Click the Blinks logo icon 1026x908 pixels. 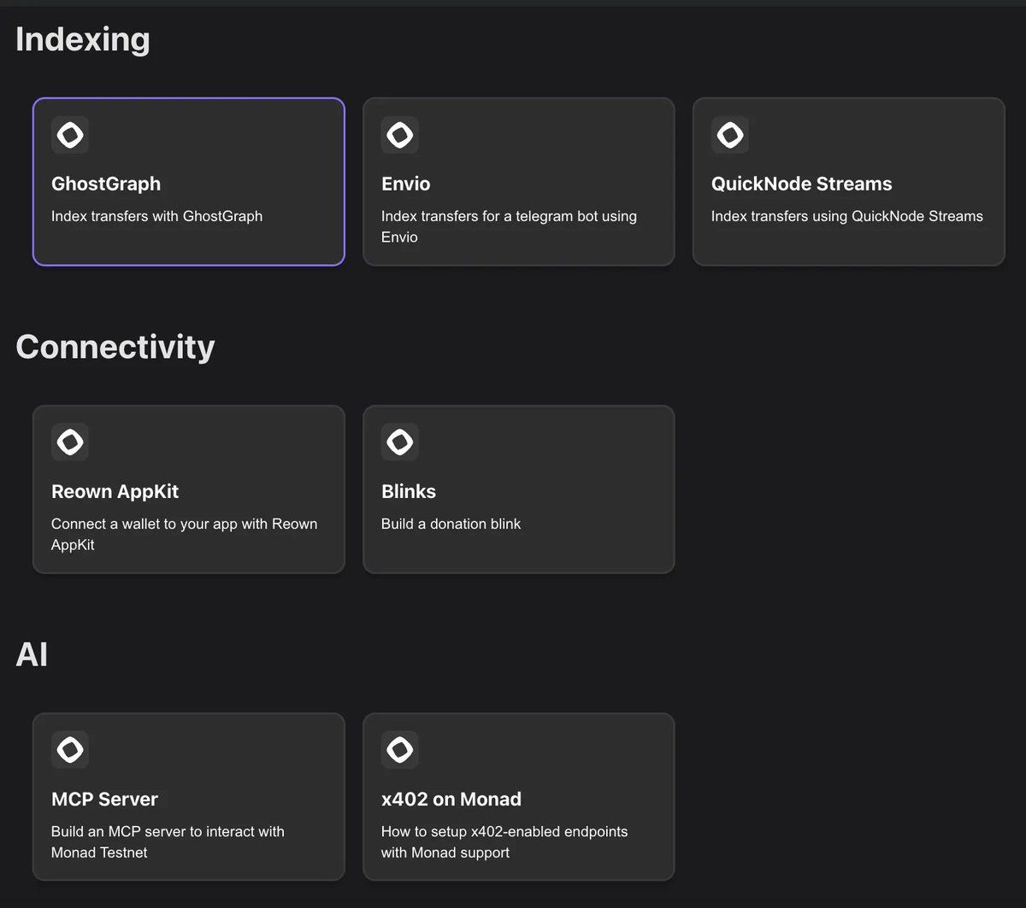coord(399,442)
